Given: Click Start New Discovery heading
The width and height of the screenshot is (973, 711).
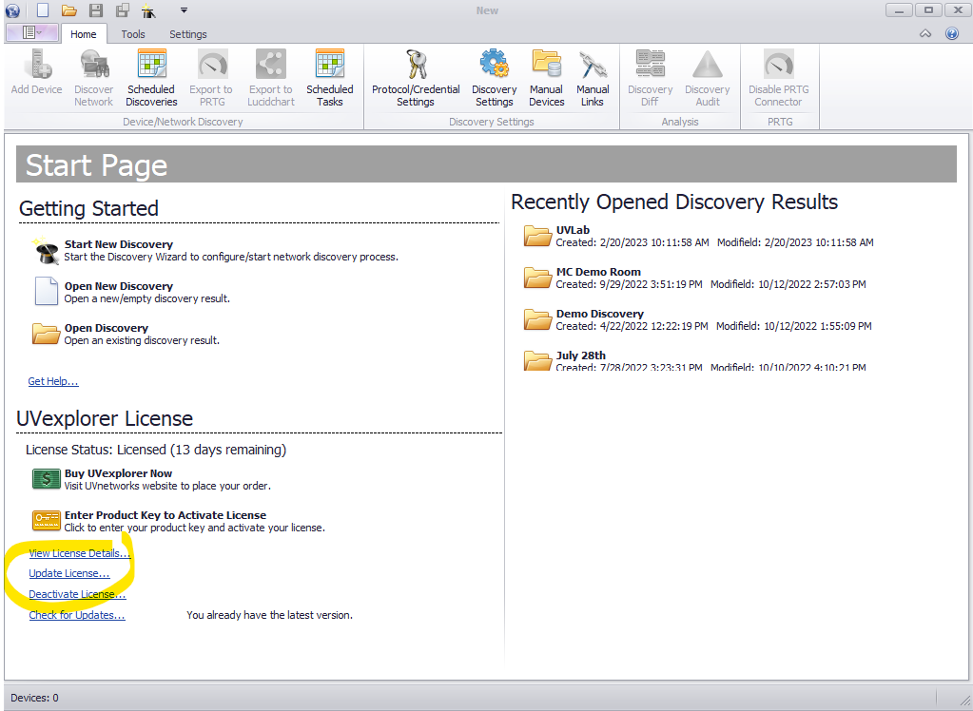Looking at the screenshot, I should coord(119,244).
